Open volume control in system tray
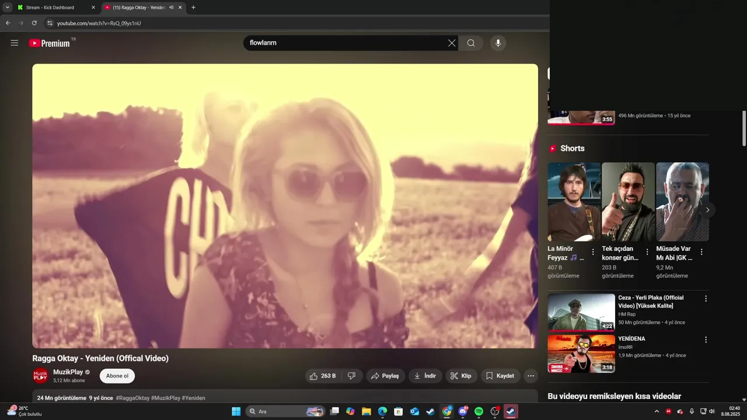 [x=711, y=411]
